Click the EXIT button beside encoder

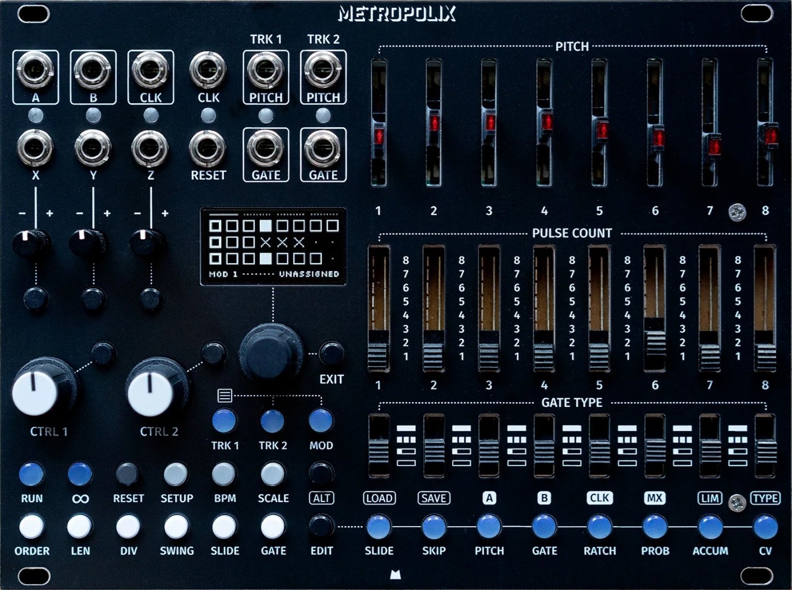point(331,353)
